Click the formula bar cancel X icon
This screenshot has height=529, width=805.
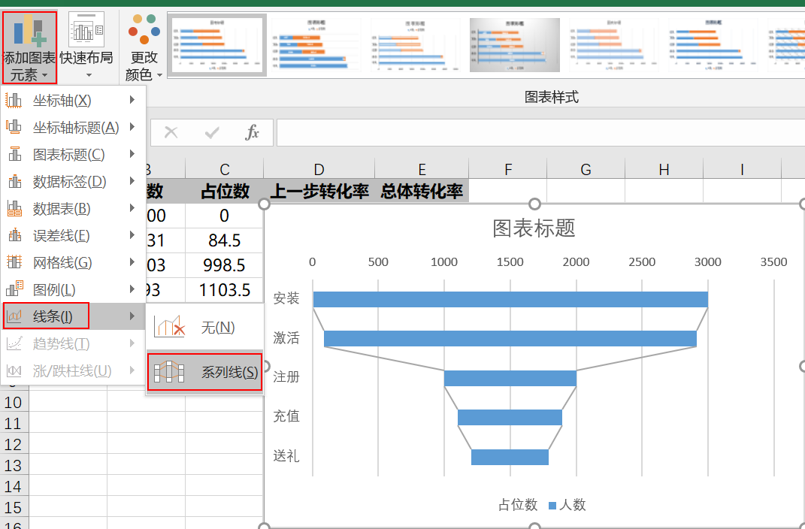tap(171, 132)
